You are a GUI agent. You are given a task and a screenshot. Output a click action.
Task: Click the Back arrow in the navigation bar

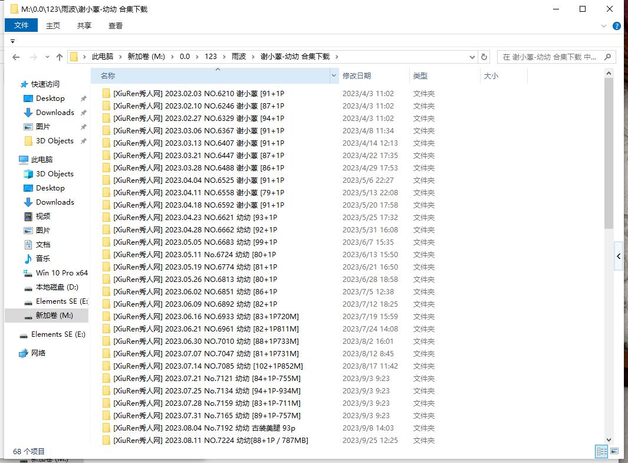pos(16,57)
